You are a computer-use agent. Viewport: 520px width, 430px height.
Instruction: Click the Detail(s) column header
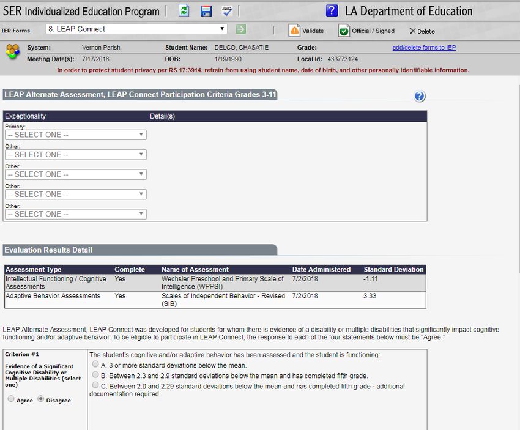162,116
